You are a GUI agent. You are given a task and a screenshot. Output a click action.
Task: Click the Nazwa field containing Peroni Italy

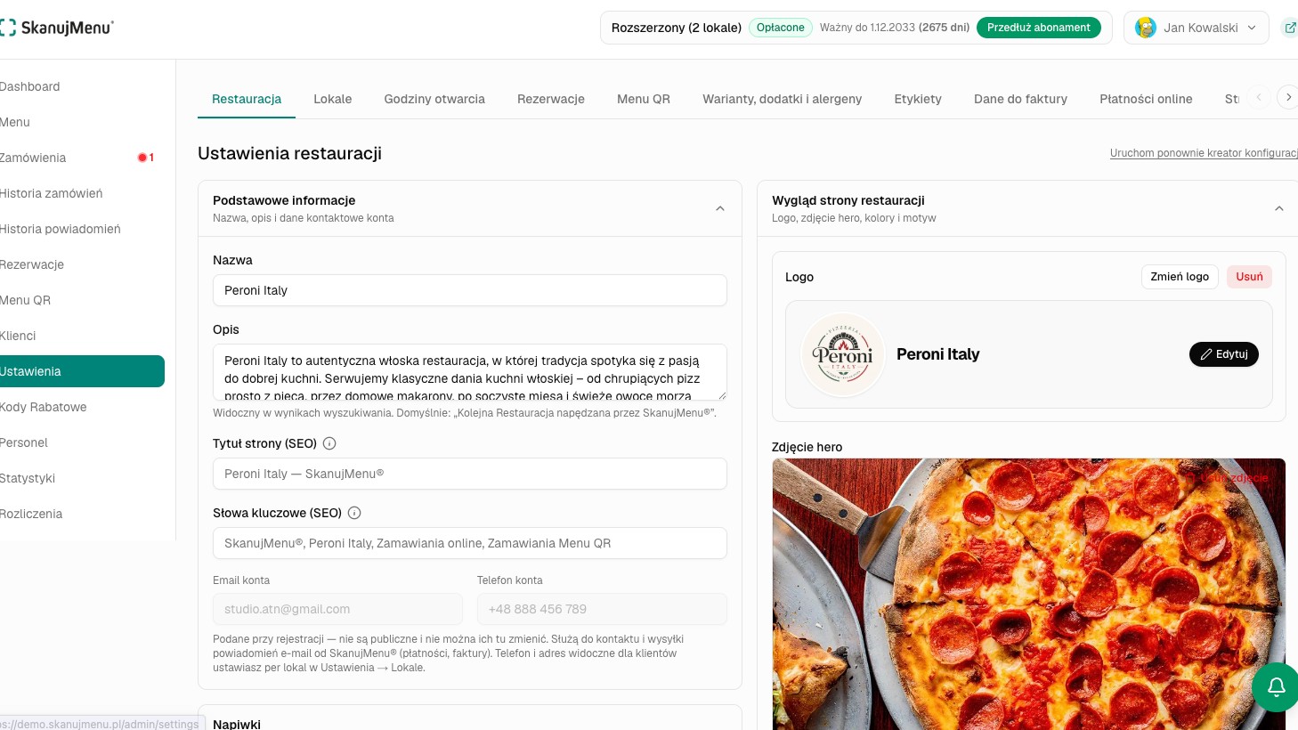(x=470, y=290)
